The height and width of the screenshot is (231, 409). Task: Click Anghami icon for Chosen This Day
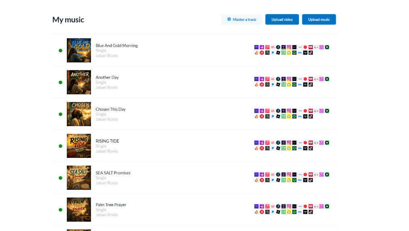coord(262,111)
